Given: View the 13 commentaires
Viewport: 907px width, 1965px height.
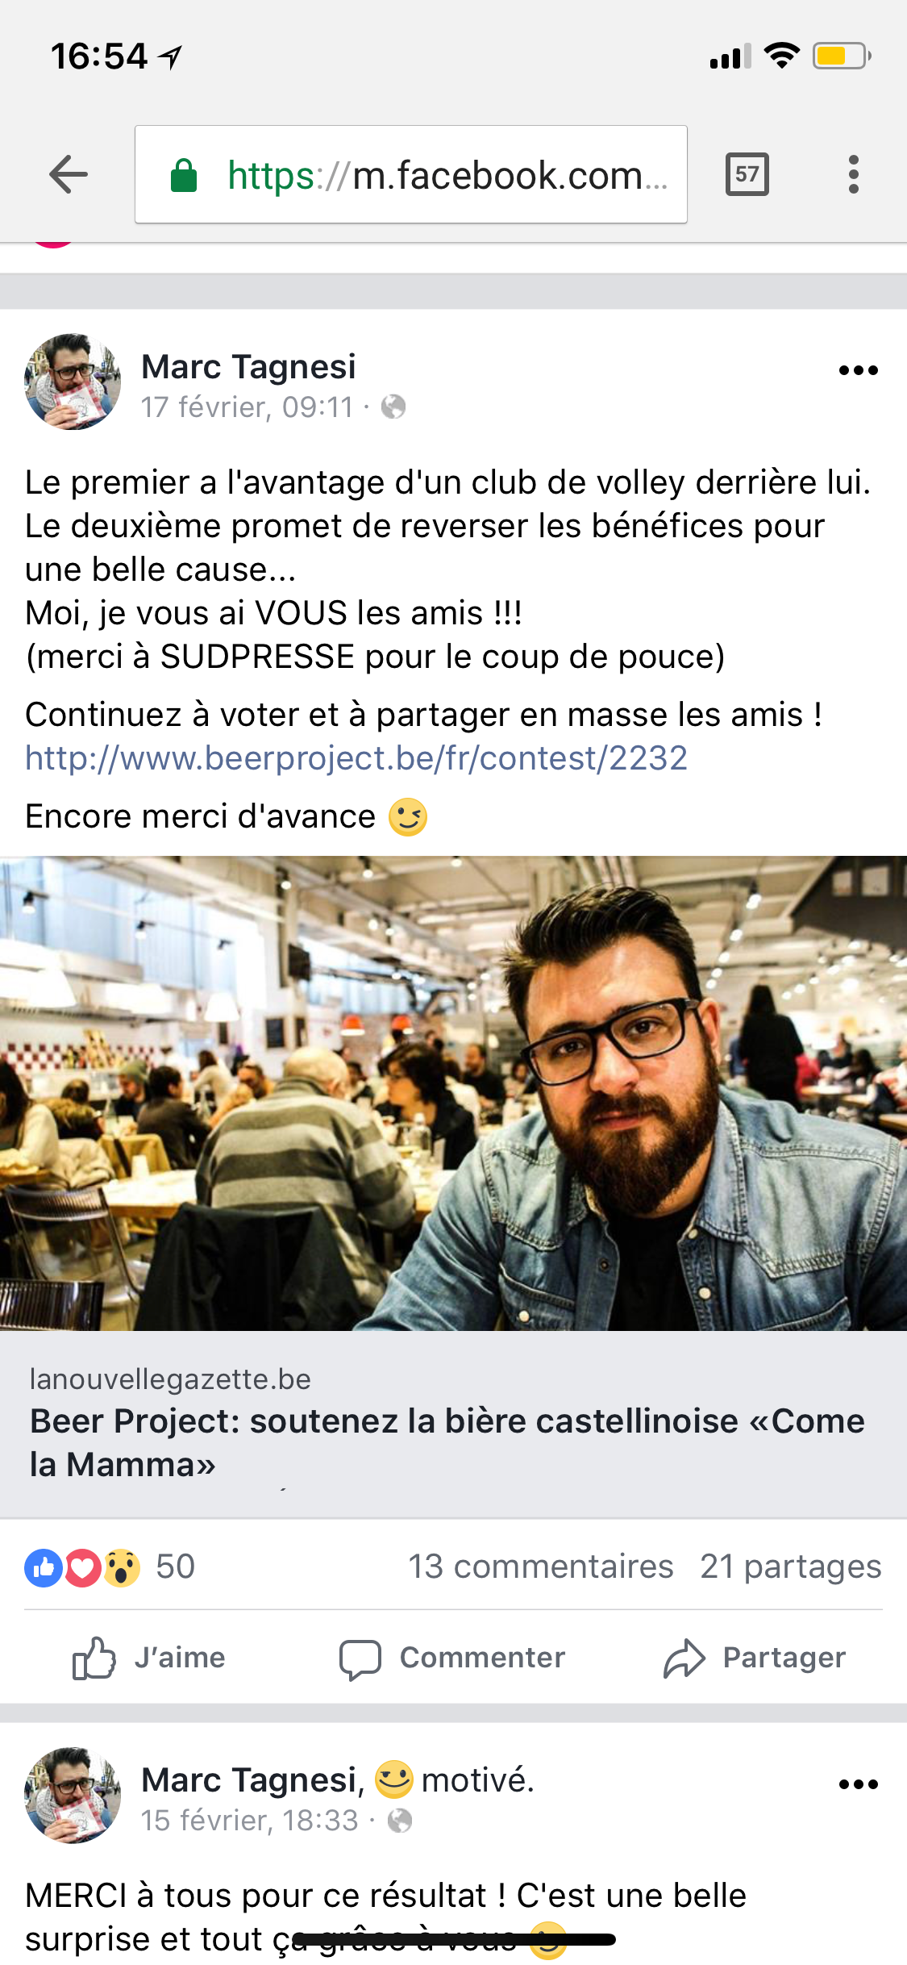Looking at the screenshot, I should click(x=541, y=1567).
